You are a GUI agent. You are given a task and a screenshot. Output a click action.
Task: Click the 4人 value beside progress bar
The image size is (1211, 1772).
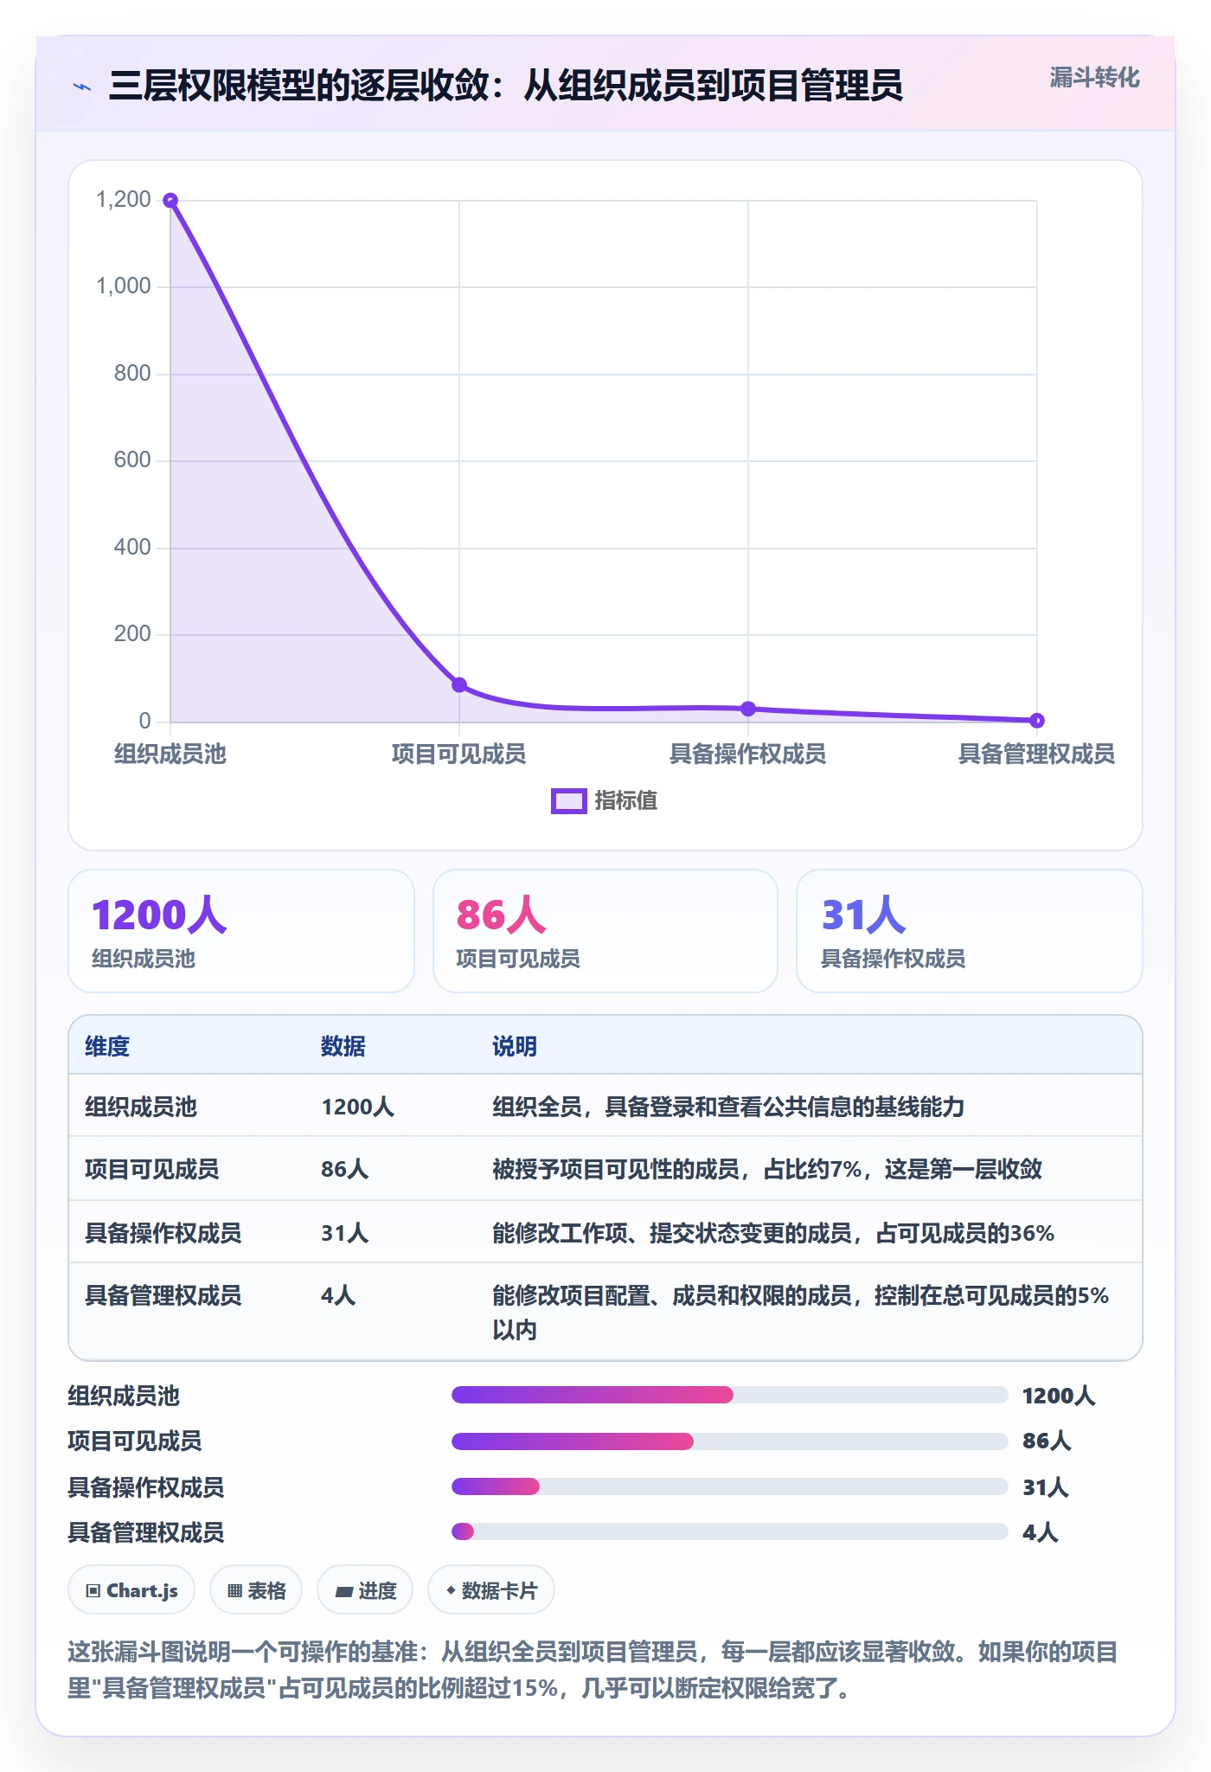pyautogui.click(x=1041, y=1532)
